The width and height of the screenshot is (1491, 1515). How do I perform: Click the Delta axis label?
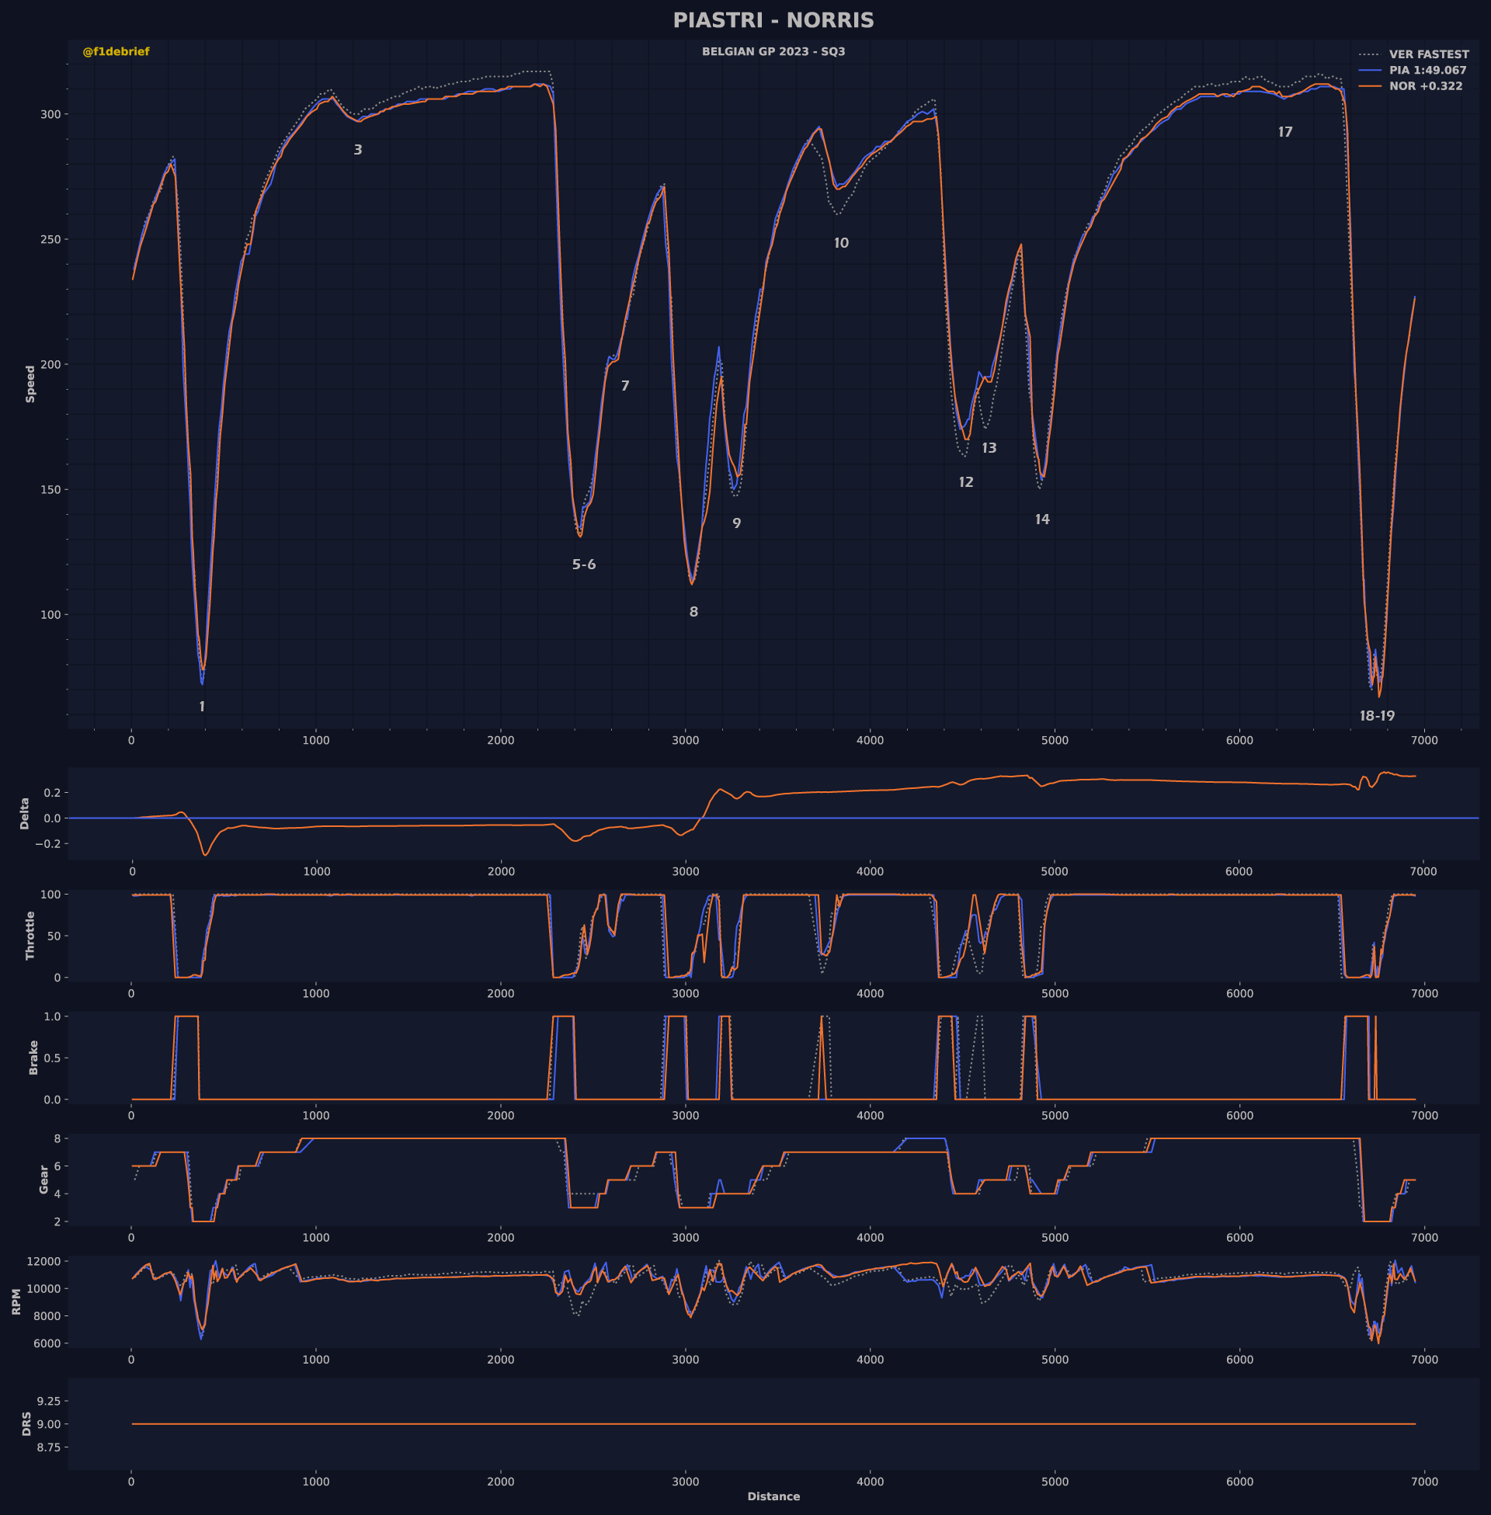pos(24,814)
